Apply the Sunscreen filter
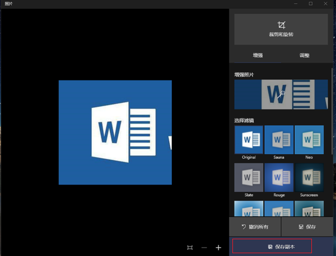 (309, 178)
